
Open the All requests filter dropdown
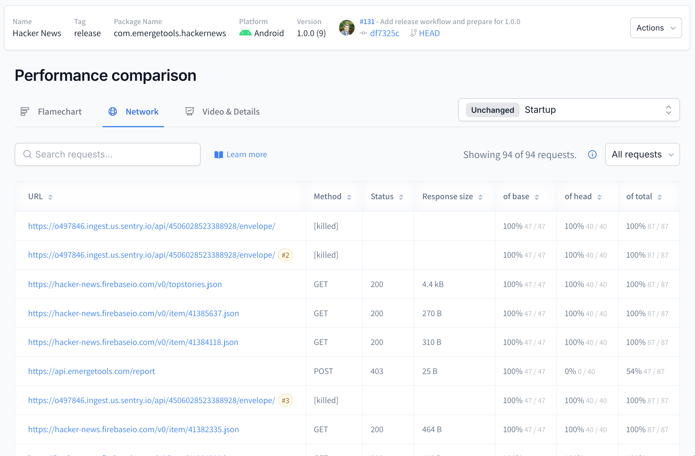[x=642, y=154]
